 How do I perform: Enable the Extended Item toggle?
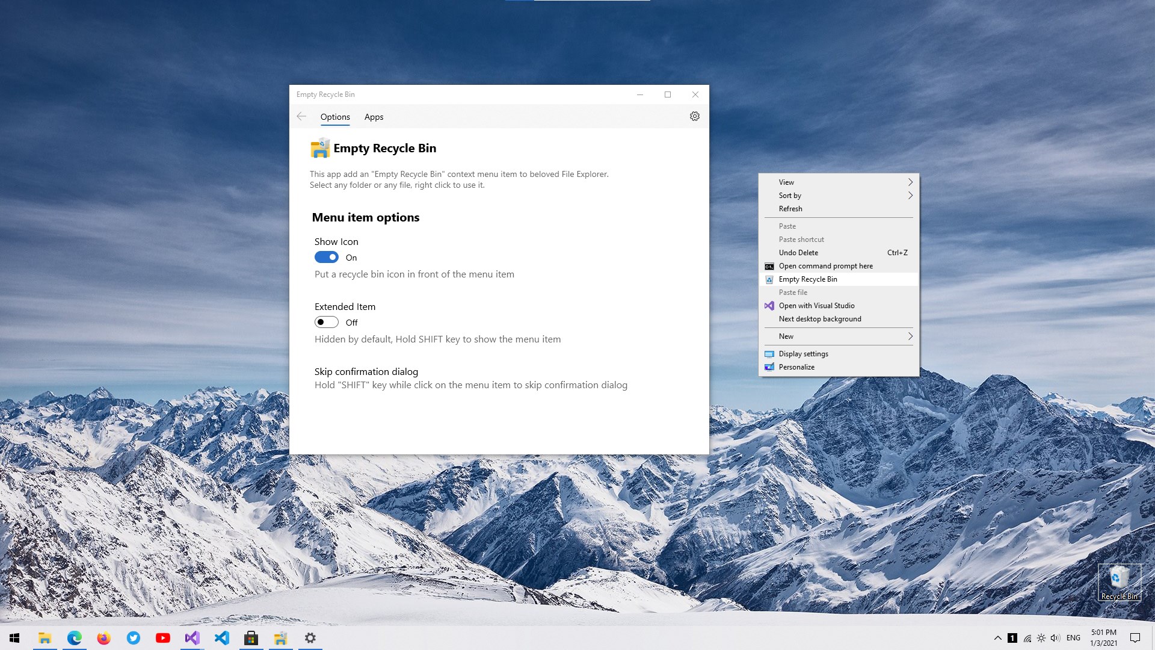click(x=327, y=322)
